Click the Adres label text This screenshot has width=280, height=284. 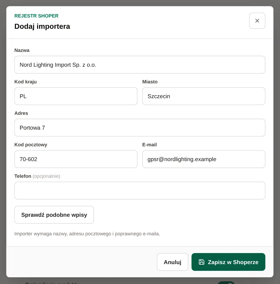coord(21,113)
